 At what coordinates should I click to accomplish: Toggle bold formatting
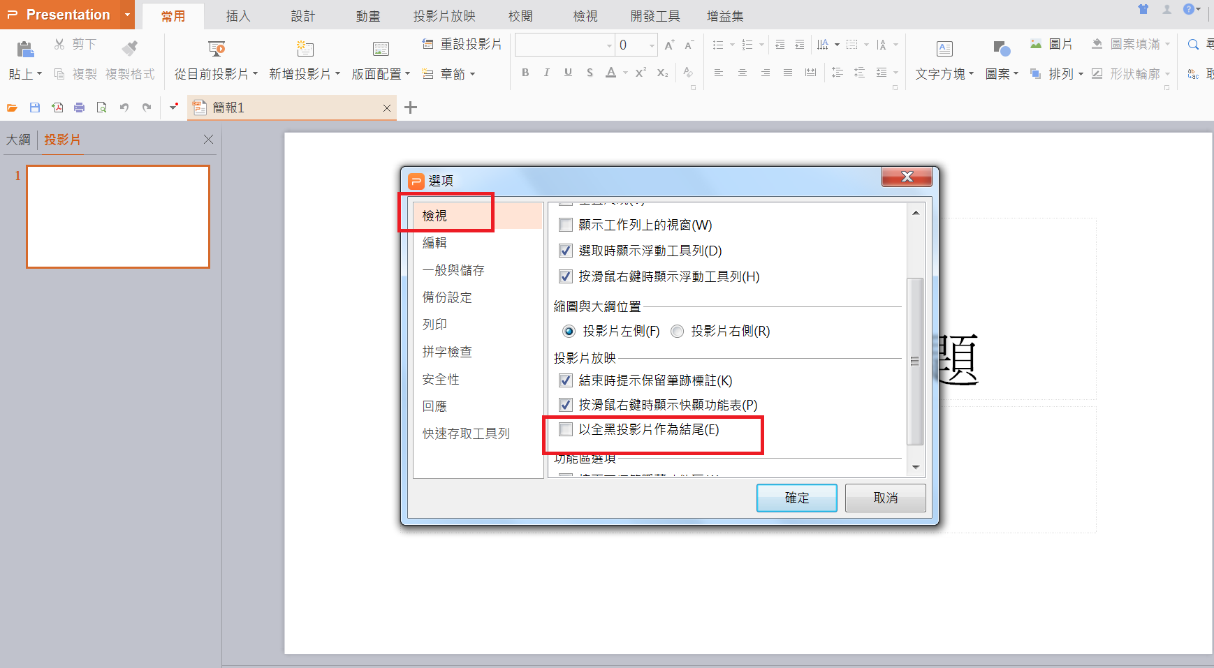pyautogui.click(x=525, y=72)
